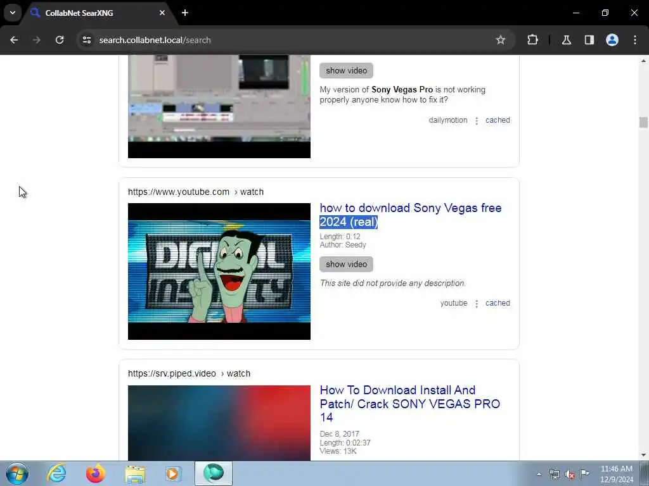Open the Chrome Labs flask icon

click(566, 40)
